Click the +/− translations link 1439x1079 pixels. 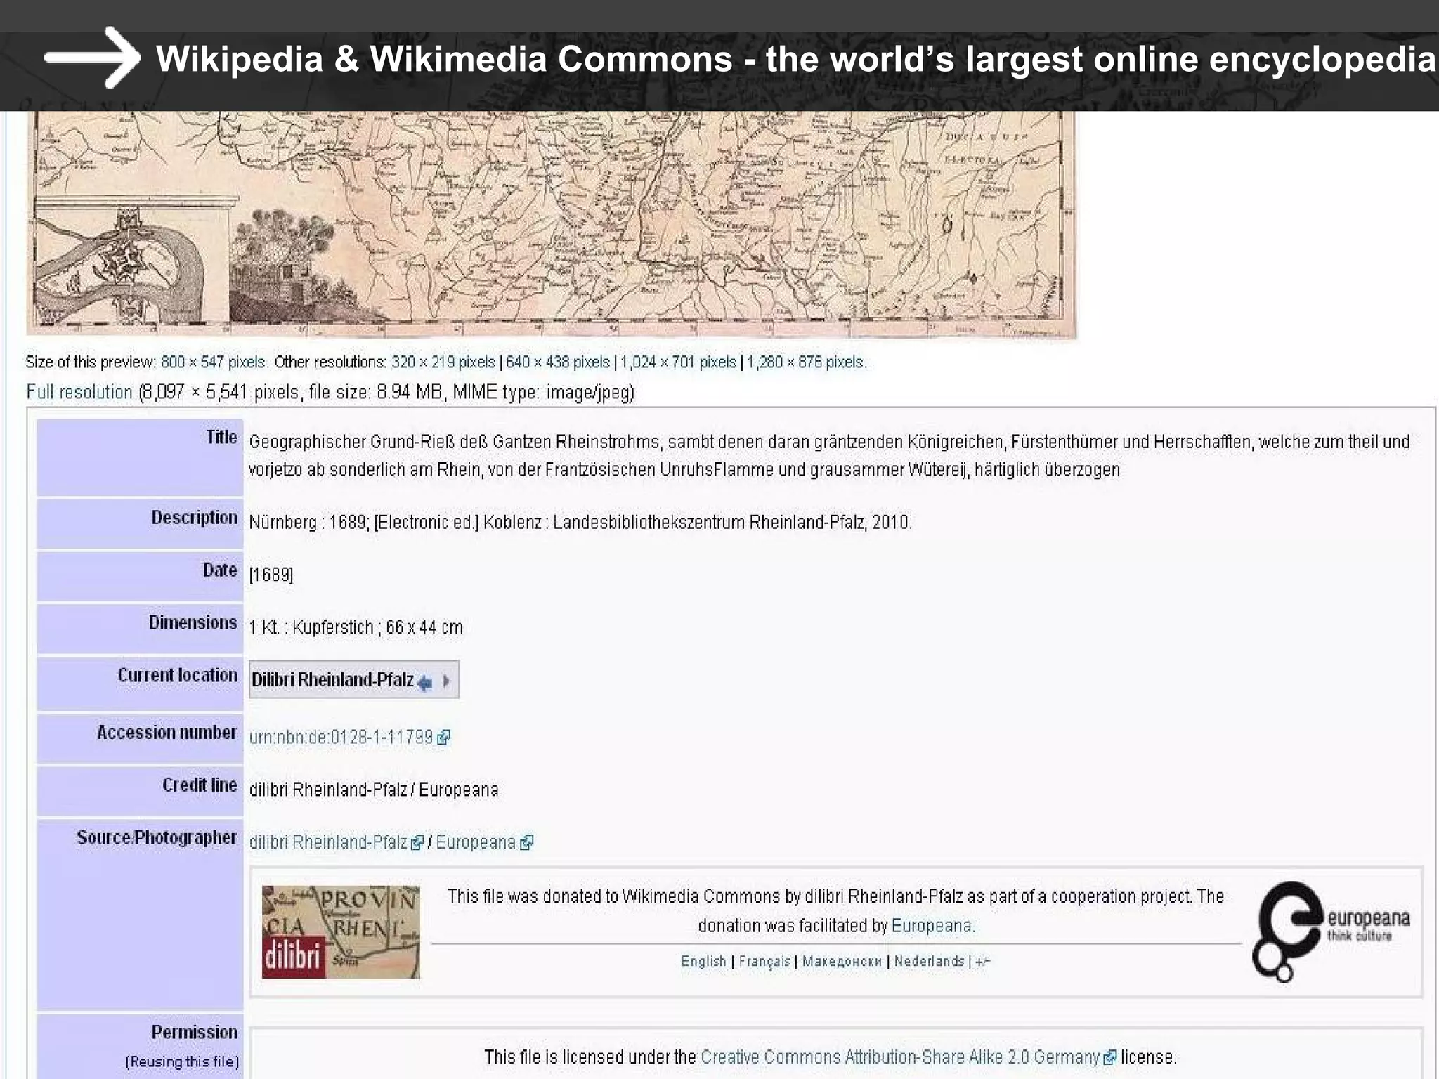[x=982, y=961]
